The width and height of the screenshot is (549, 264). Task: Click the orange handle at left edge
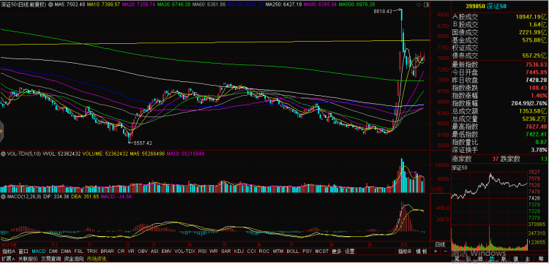pos(1,132)
